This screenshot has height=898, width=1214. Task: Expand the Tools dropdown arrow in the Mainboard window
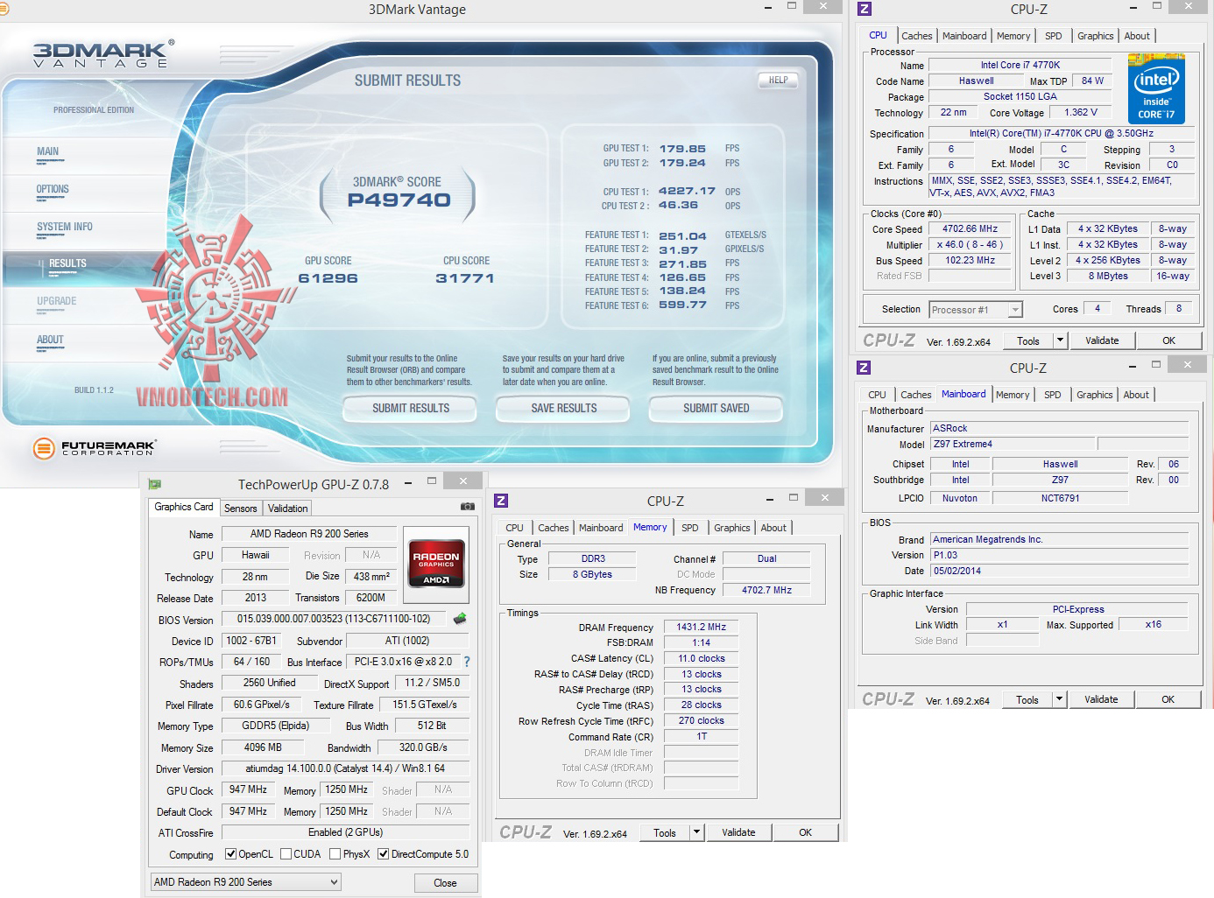click(1059, 699)
